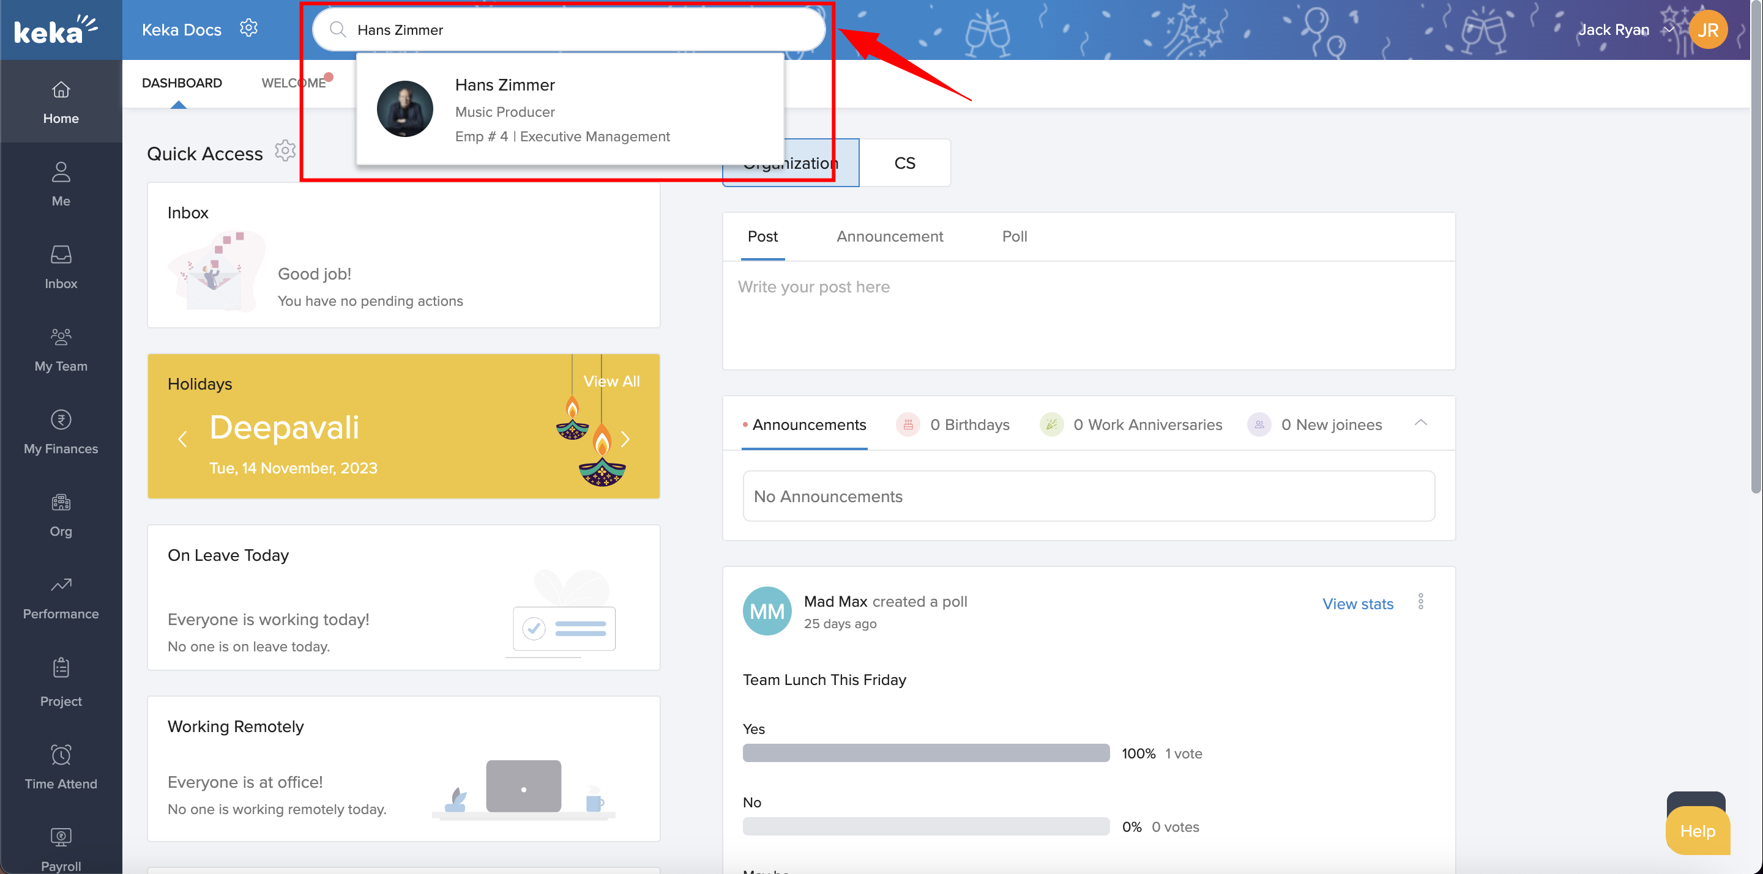Open the Org section icon

[61, 503]
